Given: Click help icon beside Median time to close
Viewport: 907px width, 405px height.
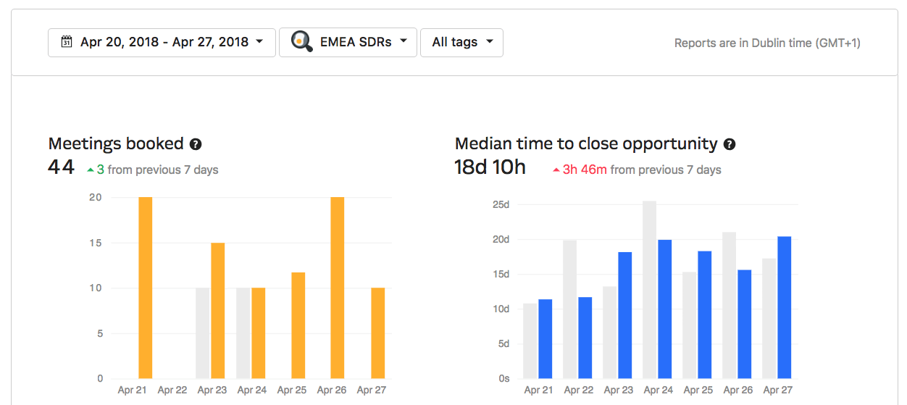Looking at the screenshot, I should point(730,144).
